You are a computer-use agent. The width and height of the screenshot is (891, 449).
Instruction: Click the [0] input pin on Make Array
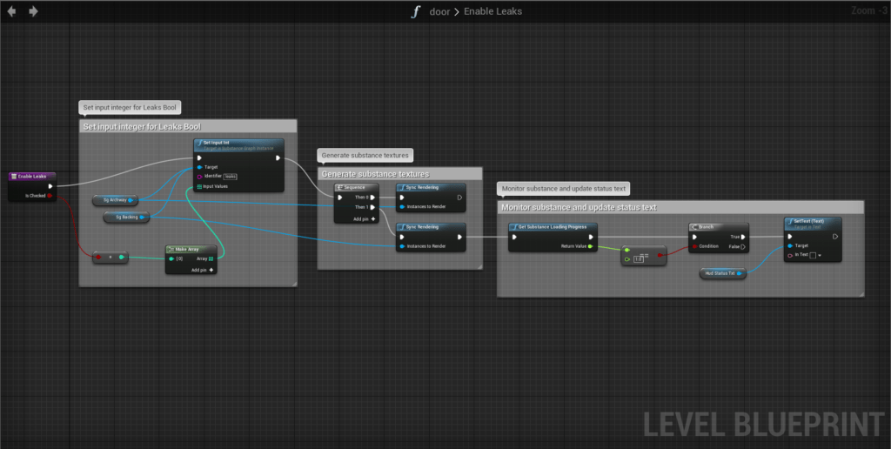[171, 258]
